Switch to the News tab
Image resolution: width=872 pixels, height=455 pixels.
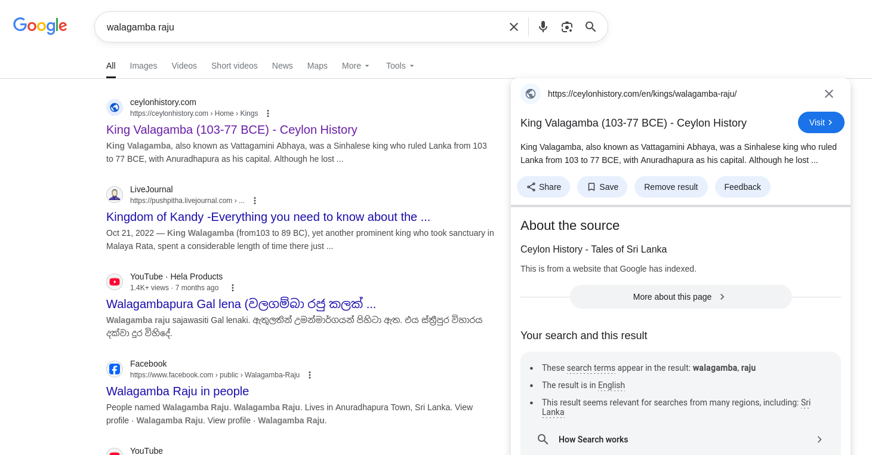point(282,66)
